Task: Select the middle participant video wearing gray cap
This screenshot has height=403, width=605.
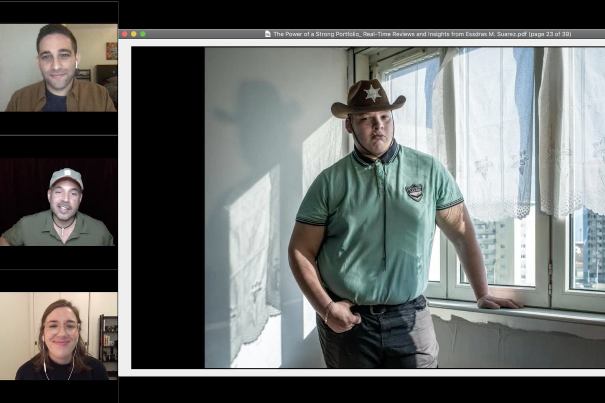Action: coord(58,202)
